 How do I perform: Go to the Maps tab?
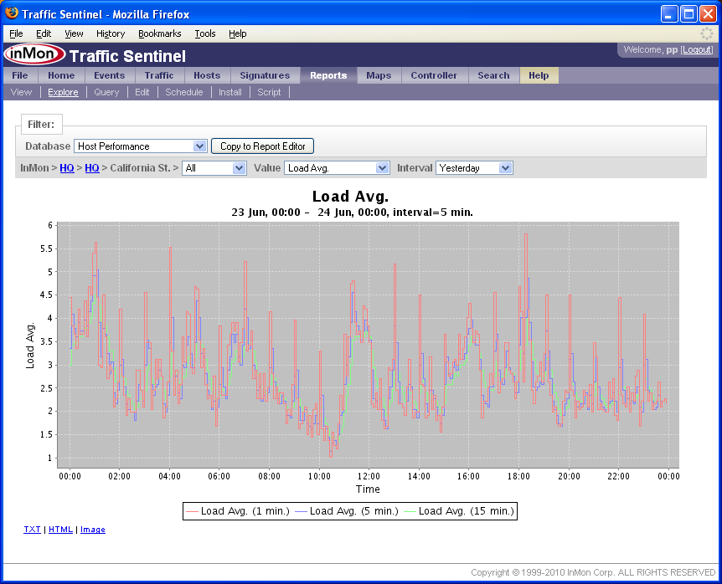coord(379,75)
